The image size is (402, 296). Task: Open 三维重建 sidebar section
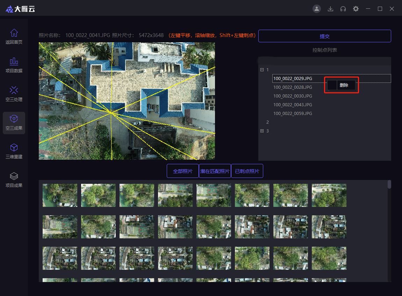coord(14,151)
